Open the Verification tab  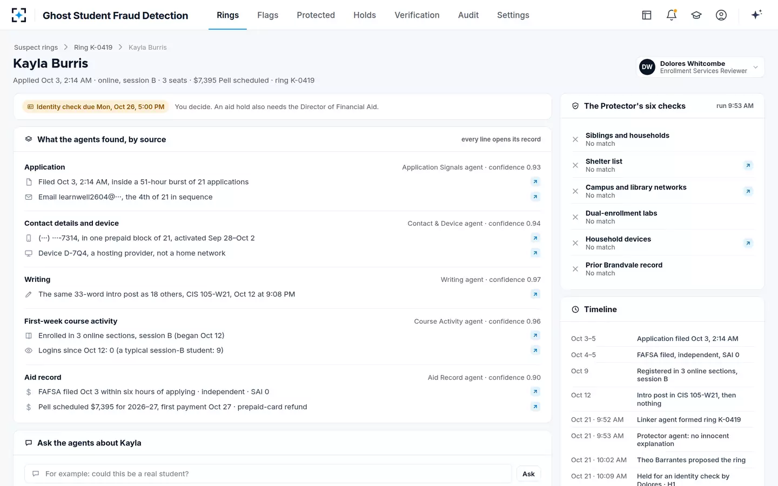[417, 15]
